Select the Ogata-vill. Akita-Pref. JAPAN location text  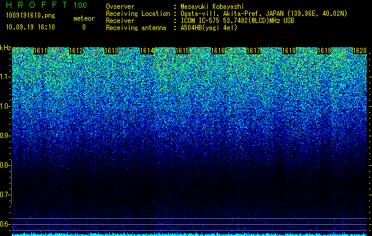(x=264, y=14)
